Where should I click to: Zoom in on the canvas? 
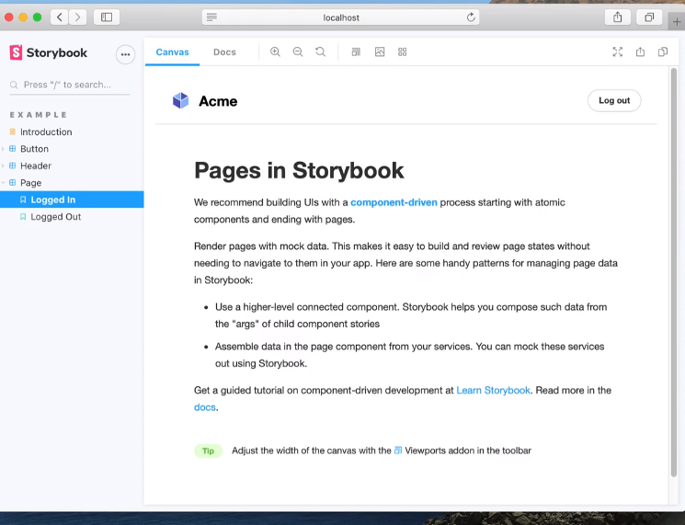(x=275, y=52)
